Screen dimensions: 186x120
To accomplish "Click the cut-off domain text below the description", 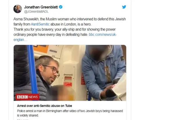I will pos(23,119).
